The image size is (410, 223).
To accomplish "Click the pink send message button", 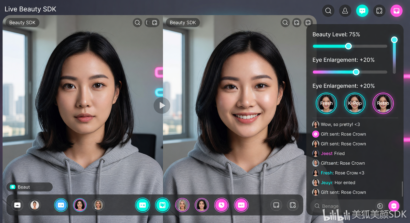I will click(x=394, y=206).
